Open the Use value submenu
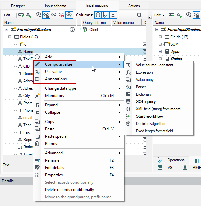This screenshot has width=201, height=206. (79, 72)
